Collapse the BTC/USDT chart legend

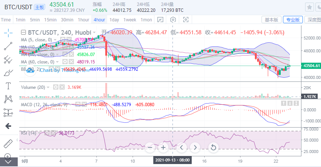tap(23, 32)
